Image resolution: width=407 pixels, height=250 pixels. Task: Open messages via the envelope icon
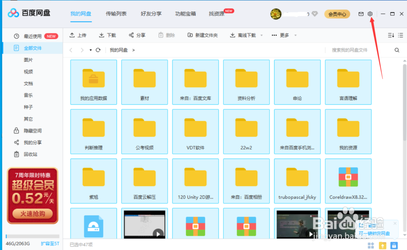(x=361, y=13)
